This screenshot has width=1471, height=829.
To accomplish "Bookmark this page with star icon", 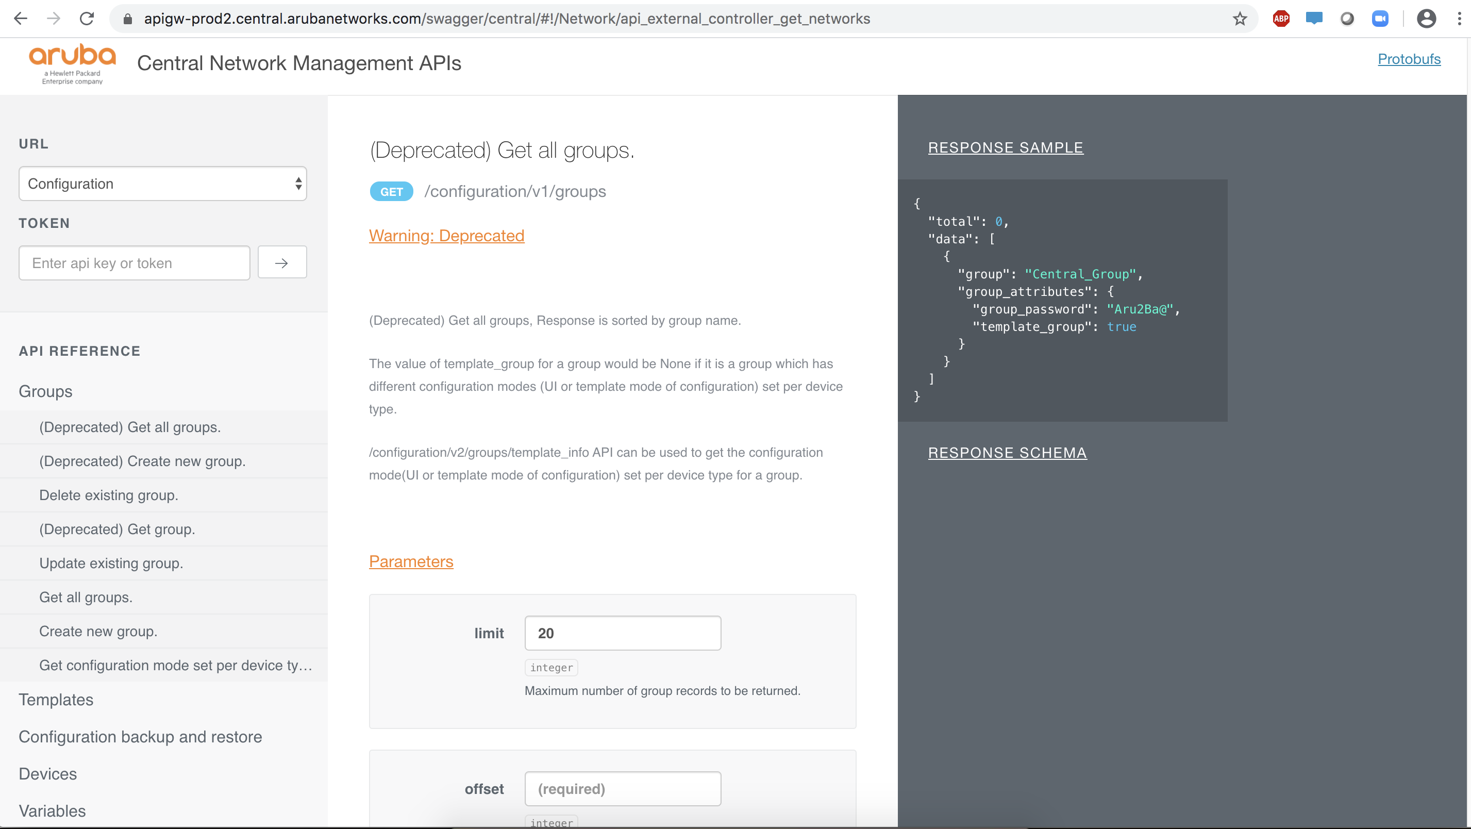I will [1239, 19].
